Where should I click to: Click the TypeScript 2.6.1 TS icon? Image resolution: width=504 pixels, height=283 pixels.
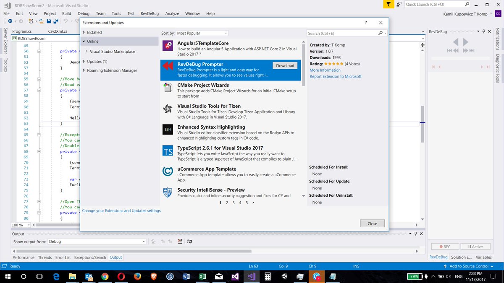[168, 151]
